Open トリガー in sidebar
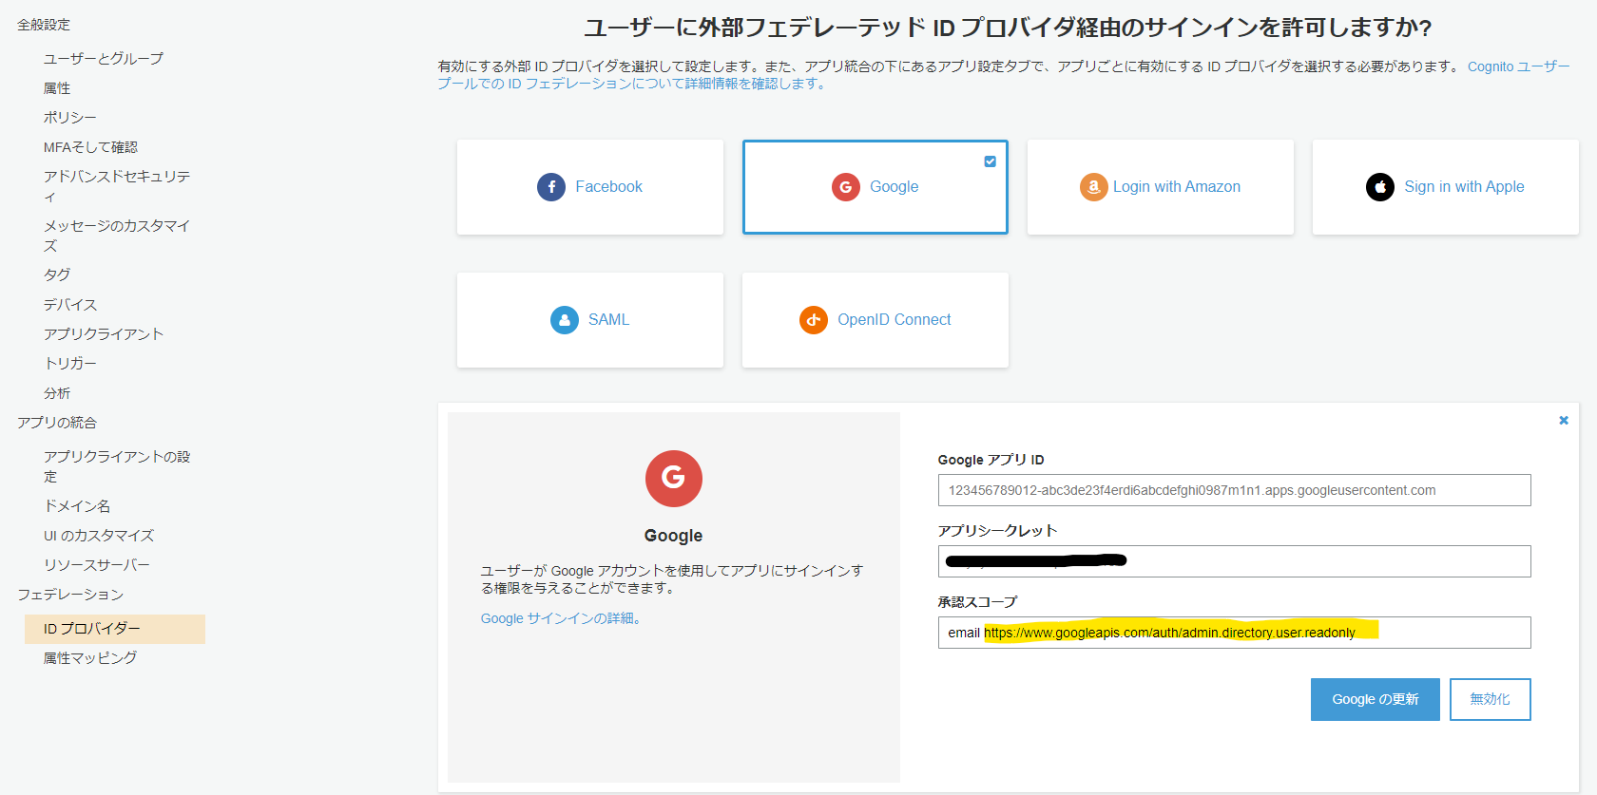 click(x=70, y=364)
